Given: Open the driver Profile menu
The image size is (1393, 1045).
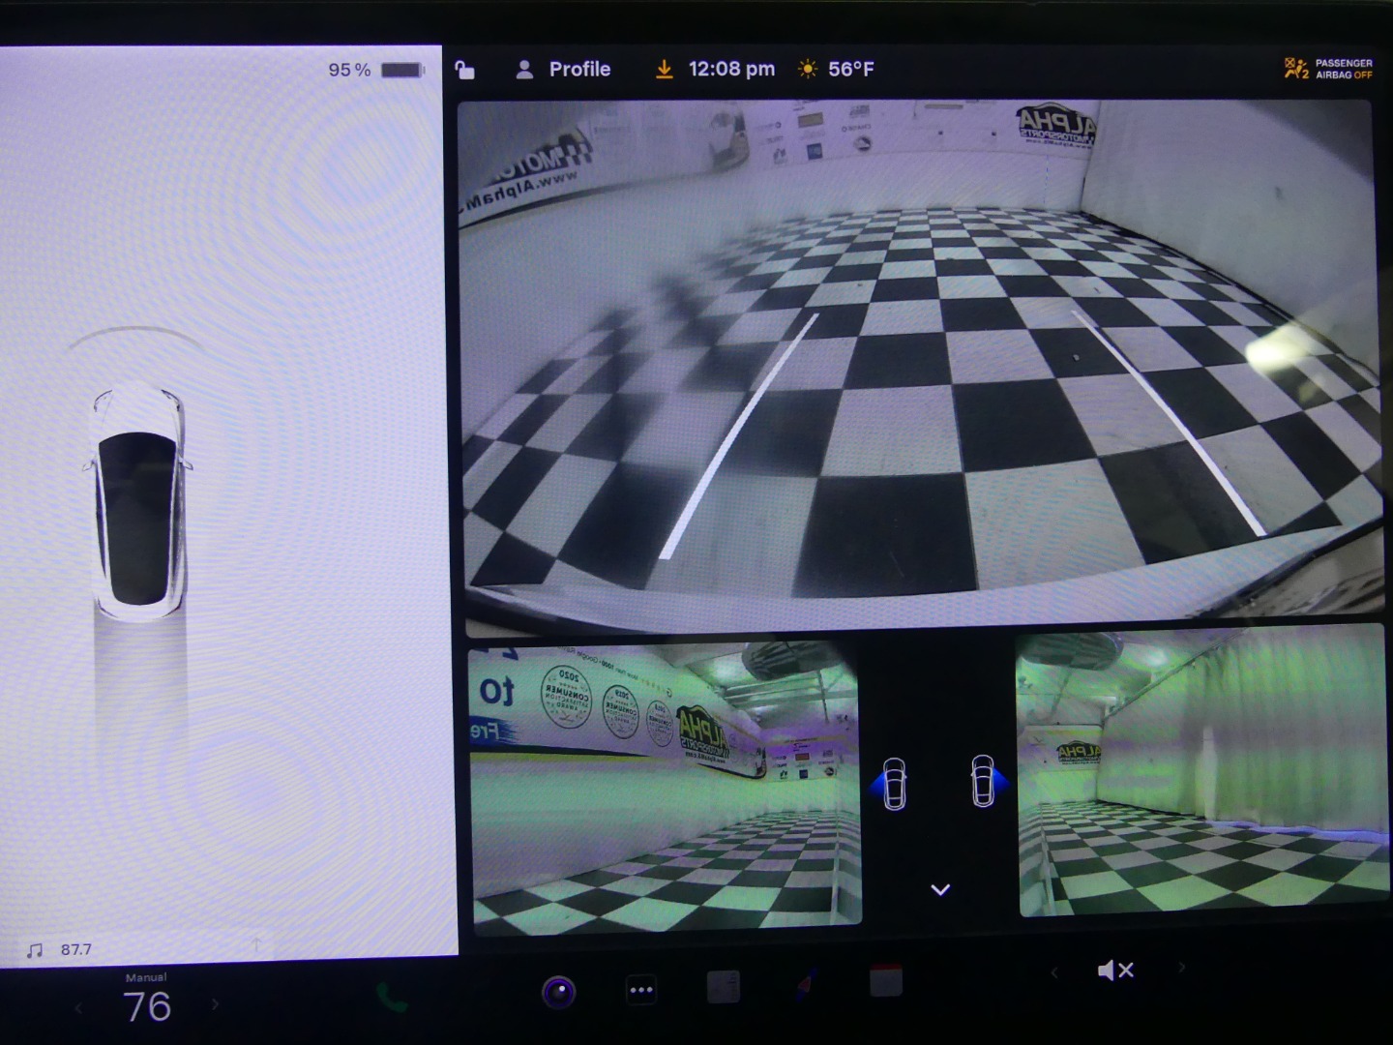Looking at the screenshot, I should pos(563,70).
